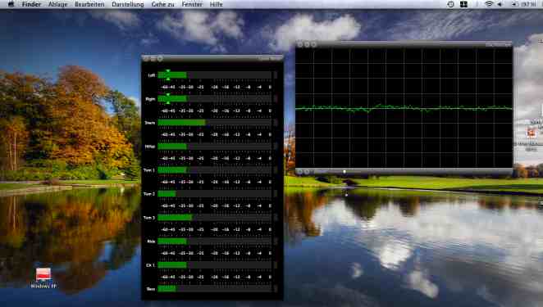Zoom the level meter window with its third titlebar button
543x307 pixels.
coord(160,59)
